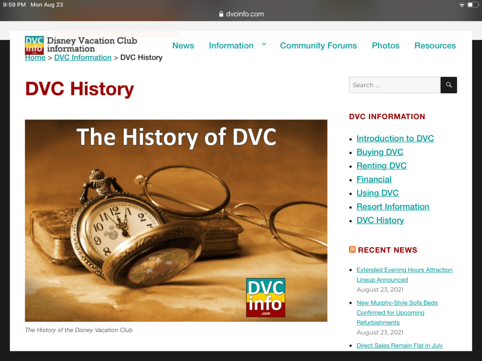Tap the Wi-Fi status icon
This screenshot has height=361, width=482.
pos(462,4)
